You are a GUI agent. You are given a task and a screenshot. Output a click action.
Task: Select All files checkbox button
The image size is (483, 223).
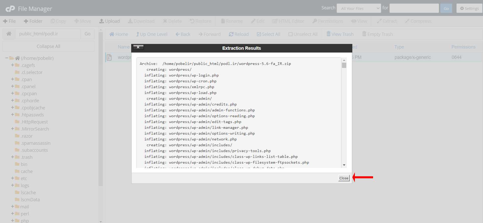pyautogui.click(x=268, y=34)
